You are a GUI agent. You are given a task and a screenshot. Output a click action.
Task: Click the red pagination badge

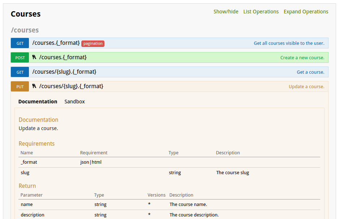93,43
